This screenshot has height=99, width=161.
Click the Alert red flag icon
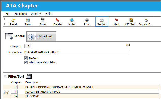(x=116, y=20)
